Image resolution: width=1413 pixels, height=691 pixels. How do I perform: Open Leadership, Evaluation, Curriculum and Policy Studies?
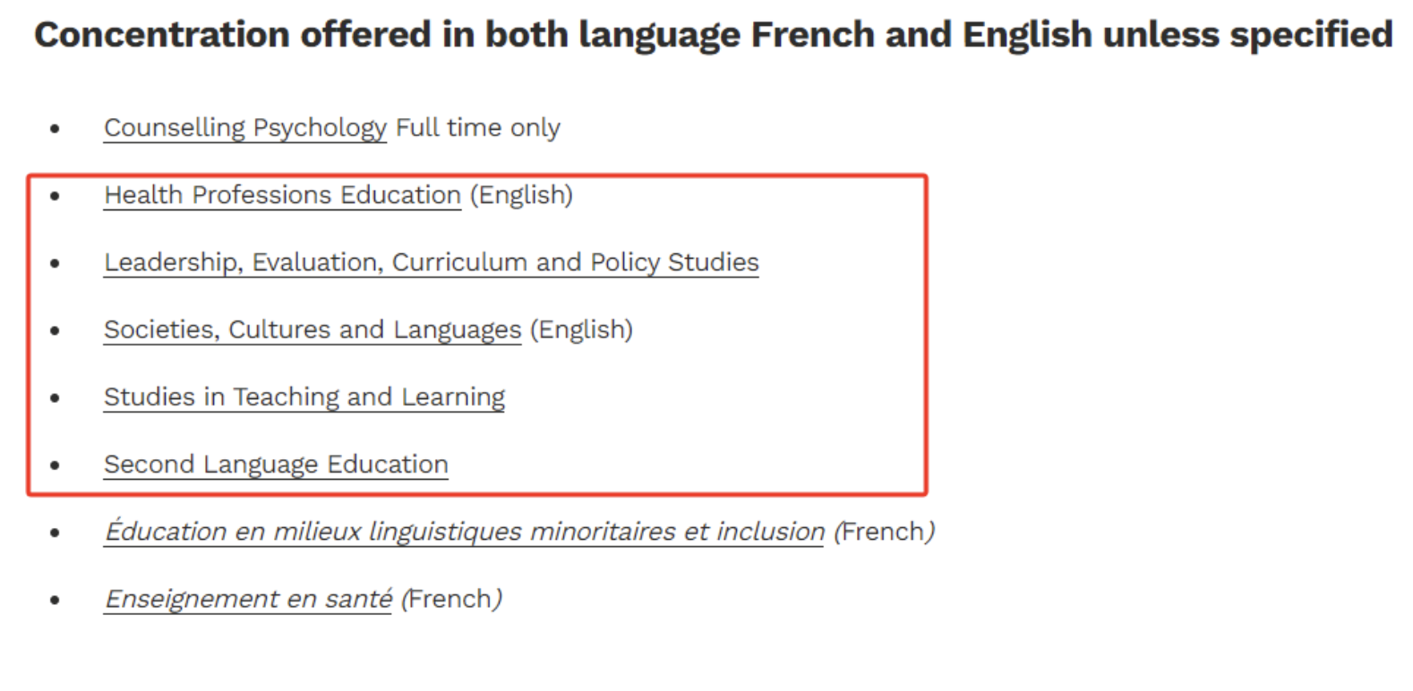coord(431,262)
